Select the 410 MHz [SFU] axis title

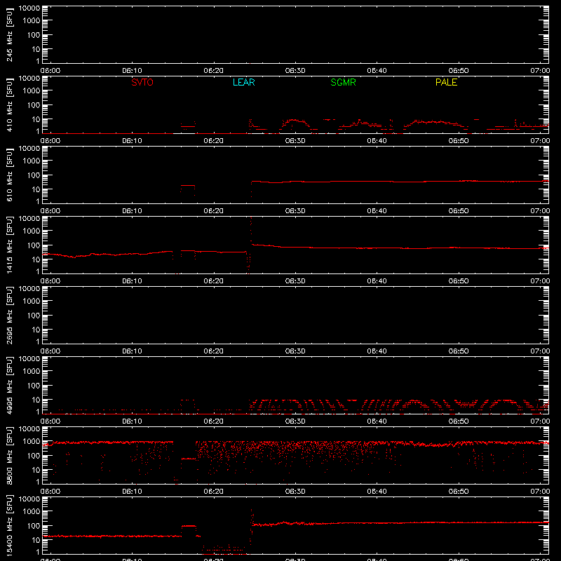(x=9, y=104)
